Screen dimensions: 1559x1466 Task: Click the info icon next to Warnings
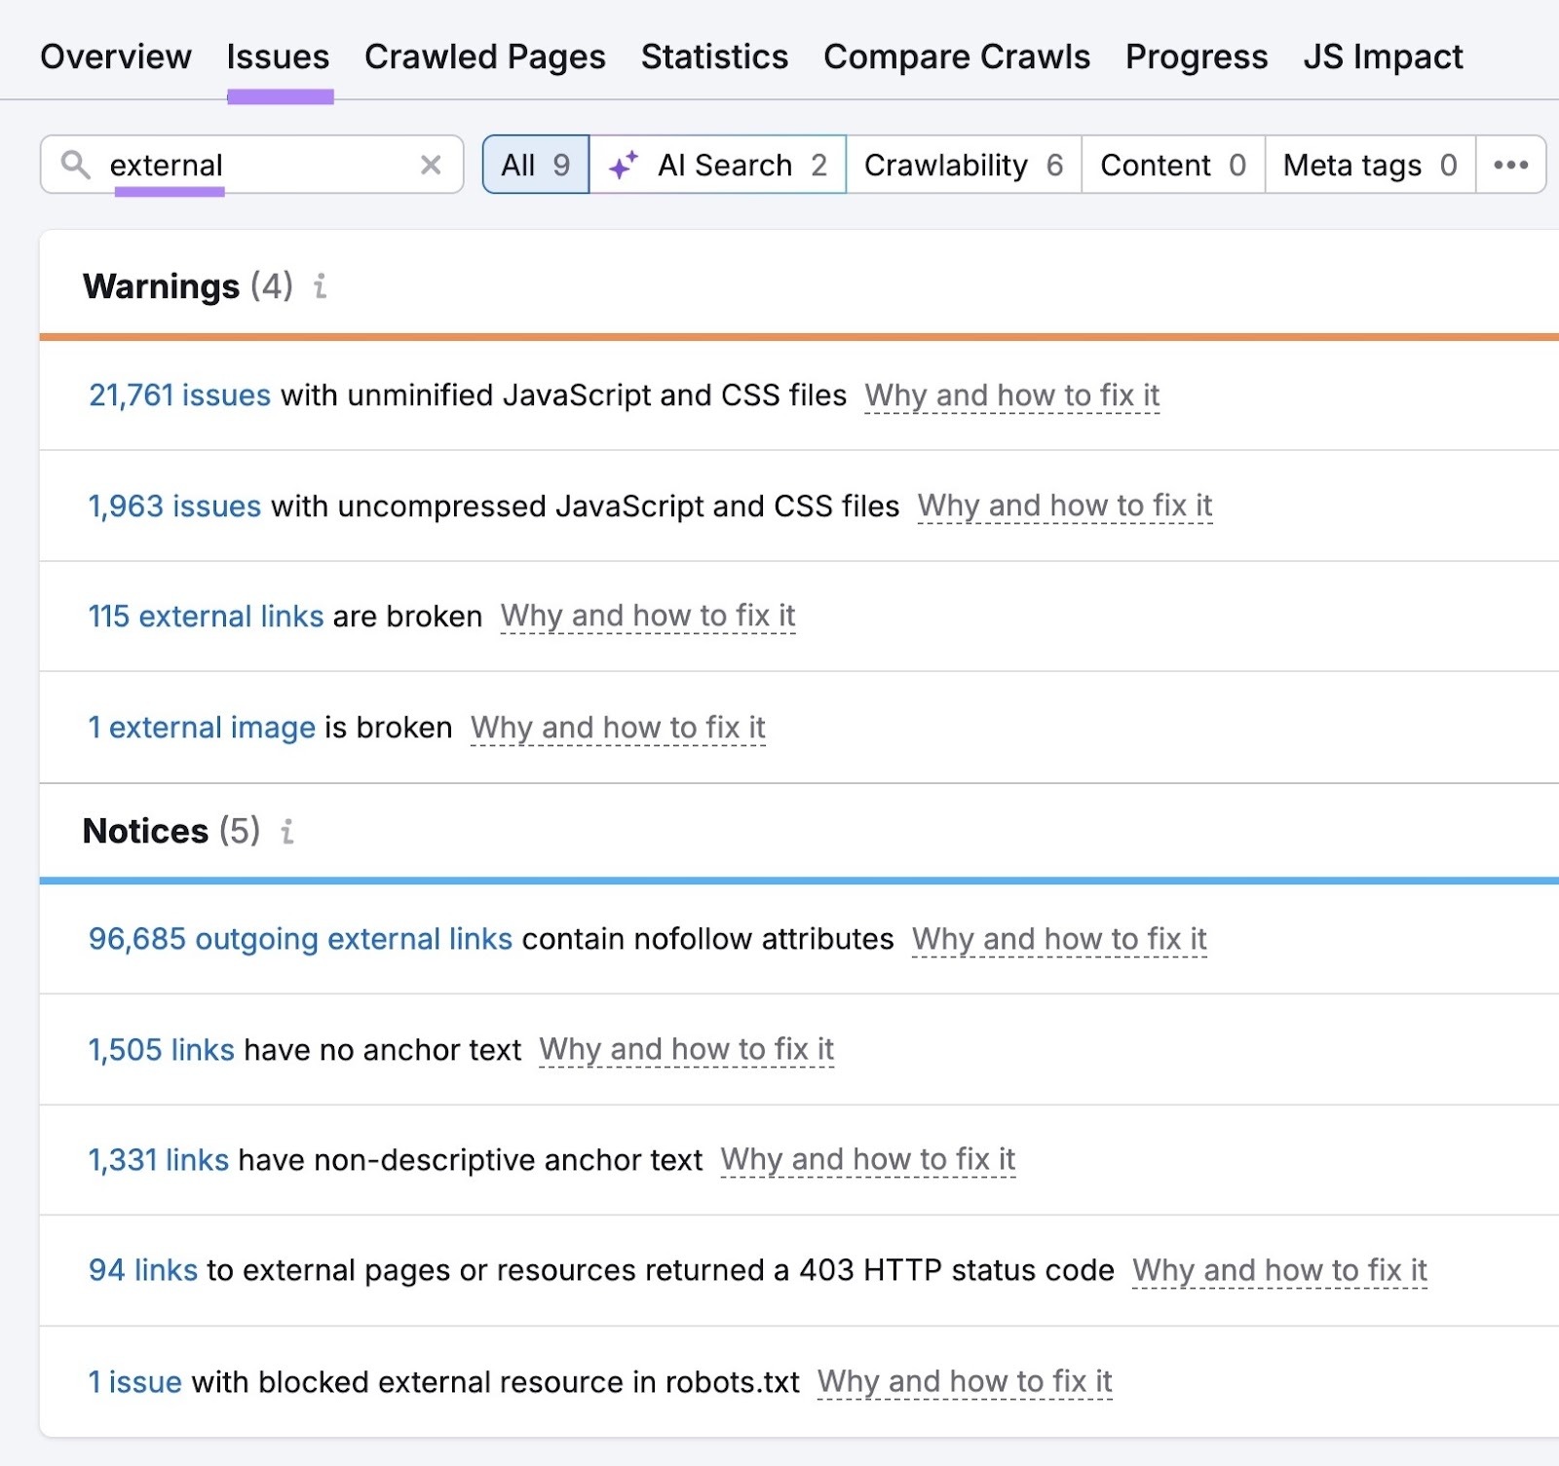320,287
